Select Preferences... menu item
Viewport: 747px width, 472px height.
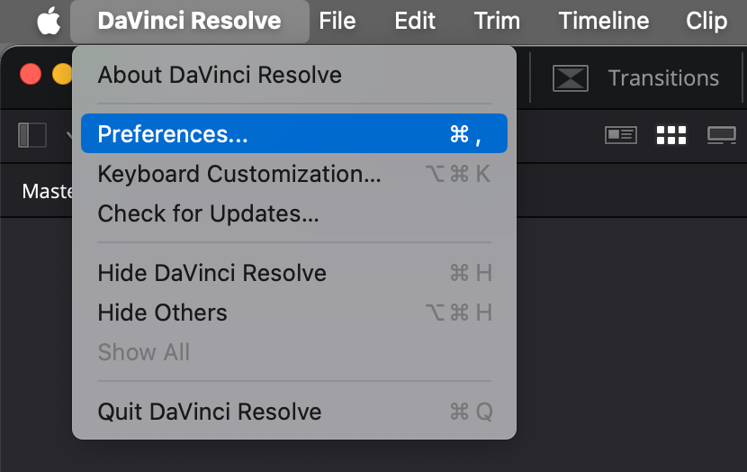tap(294, 133)
